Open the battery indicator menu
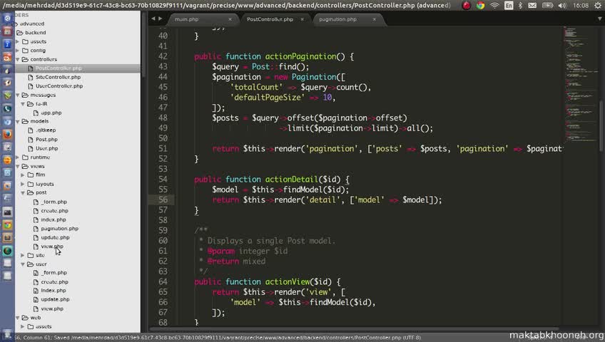Viewport: 605px width, 342px height. (x=547, y=6)
